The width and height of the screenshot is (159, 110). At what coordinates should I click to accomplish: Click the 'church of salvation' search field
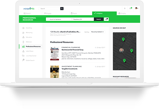[58, 19]
